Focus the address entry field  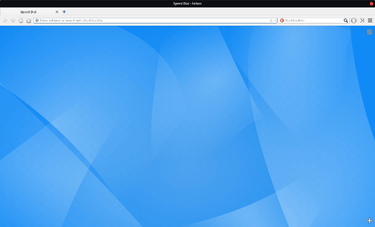tap(150, 21)
